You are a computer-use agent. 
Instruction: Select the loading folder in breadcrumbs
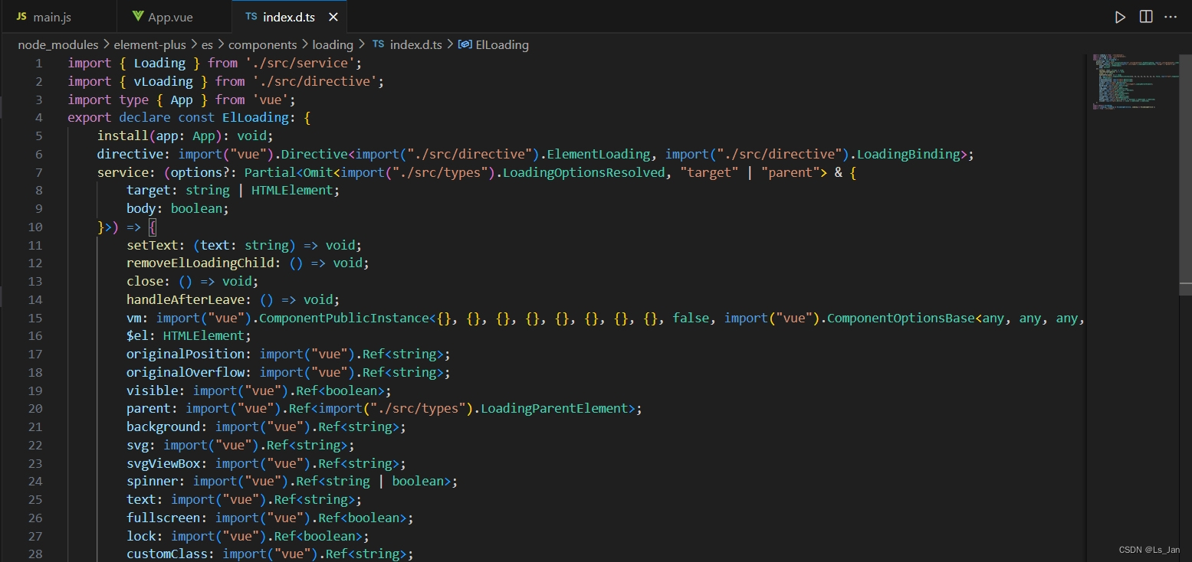click(x=333, y=44)
